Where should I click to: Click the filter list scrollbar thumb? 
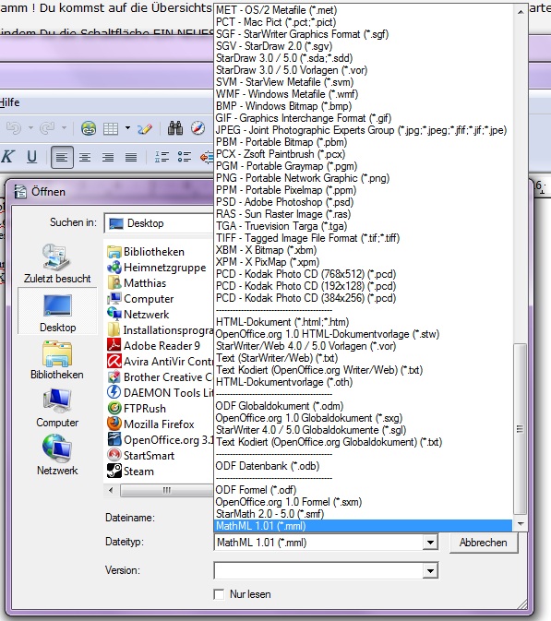click(x=521, y=429)
